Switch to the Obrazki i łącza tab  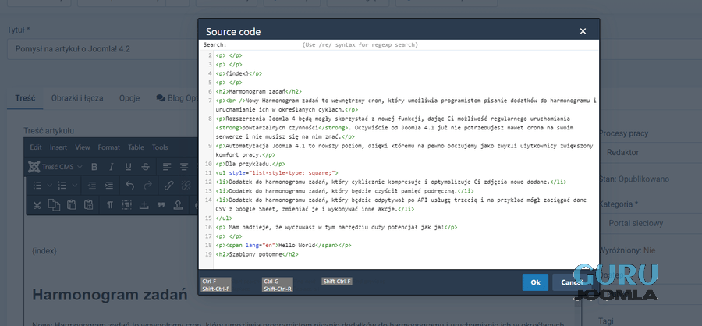[x=77, y=98]
